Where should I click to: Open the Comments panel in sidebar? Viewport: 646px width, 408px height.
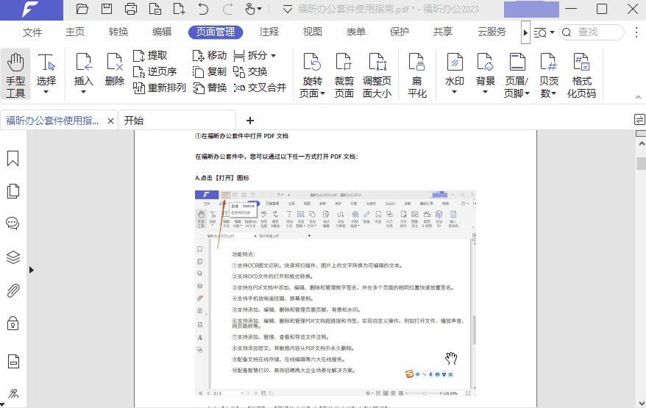click(x=13, y=223)
